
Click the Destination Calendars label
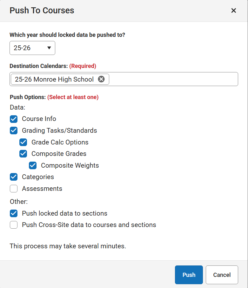(39, 66)
